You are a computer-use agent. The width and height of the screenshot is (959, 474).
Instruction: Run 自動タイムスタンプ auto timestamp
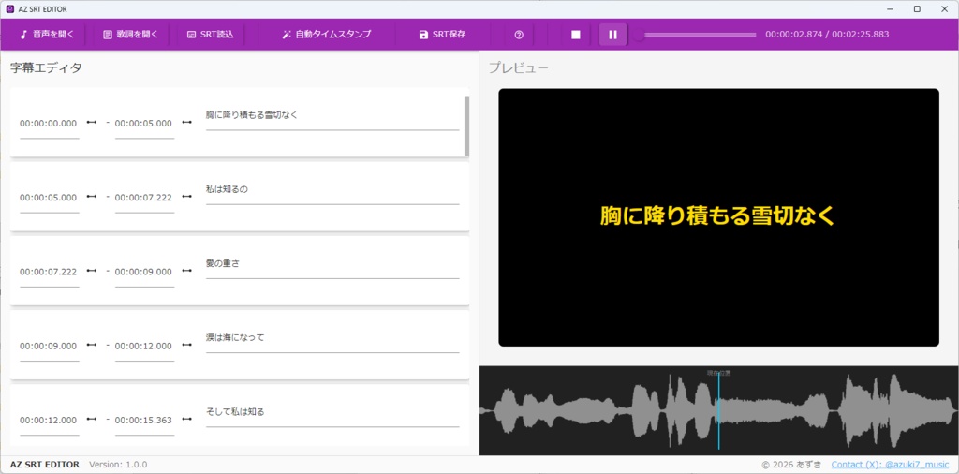tap(326, 35)
